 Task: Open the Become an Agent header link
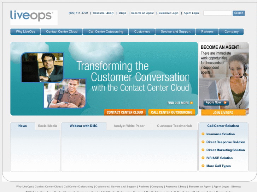click(142, 13)
